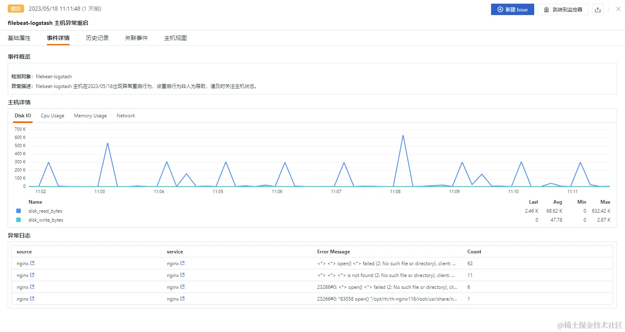Toggle the disk_write_bytes teal legend swatch
The width and height of the screenshot is (625, 332).
coord(18,220)
